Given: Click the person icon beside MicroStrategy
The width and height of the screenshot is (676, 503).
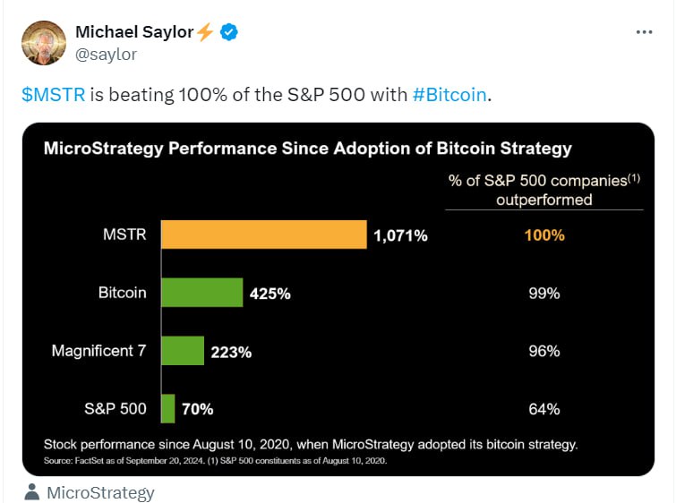Looking at the screenshot, I should (x=32, y=492).
